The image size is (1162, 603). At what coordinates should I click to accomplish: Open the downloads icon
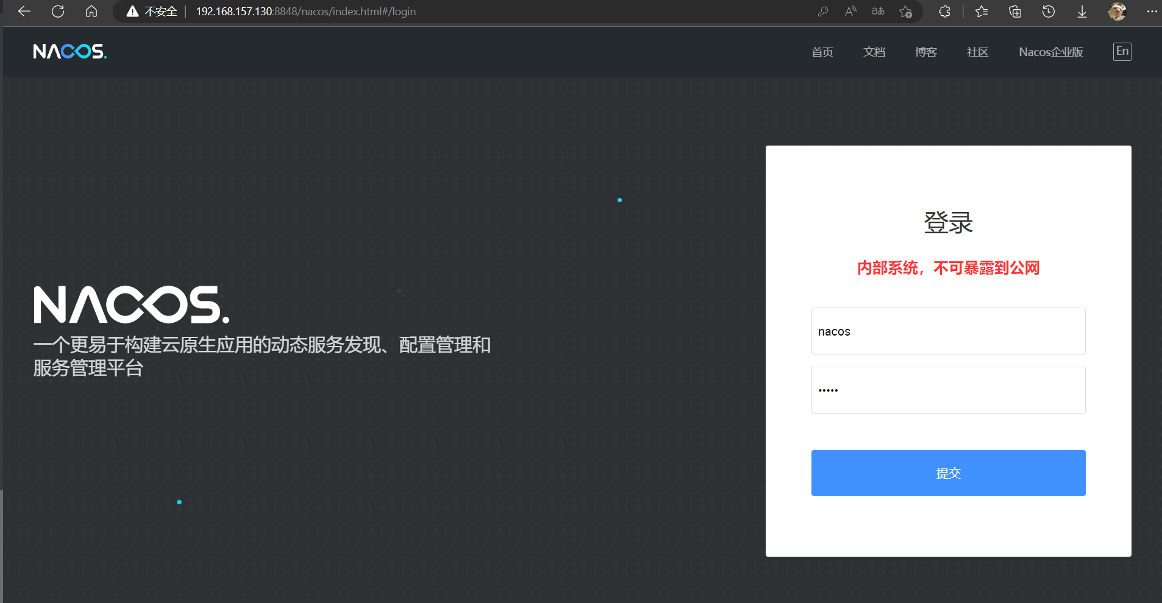[x=1082, y=12]
